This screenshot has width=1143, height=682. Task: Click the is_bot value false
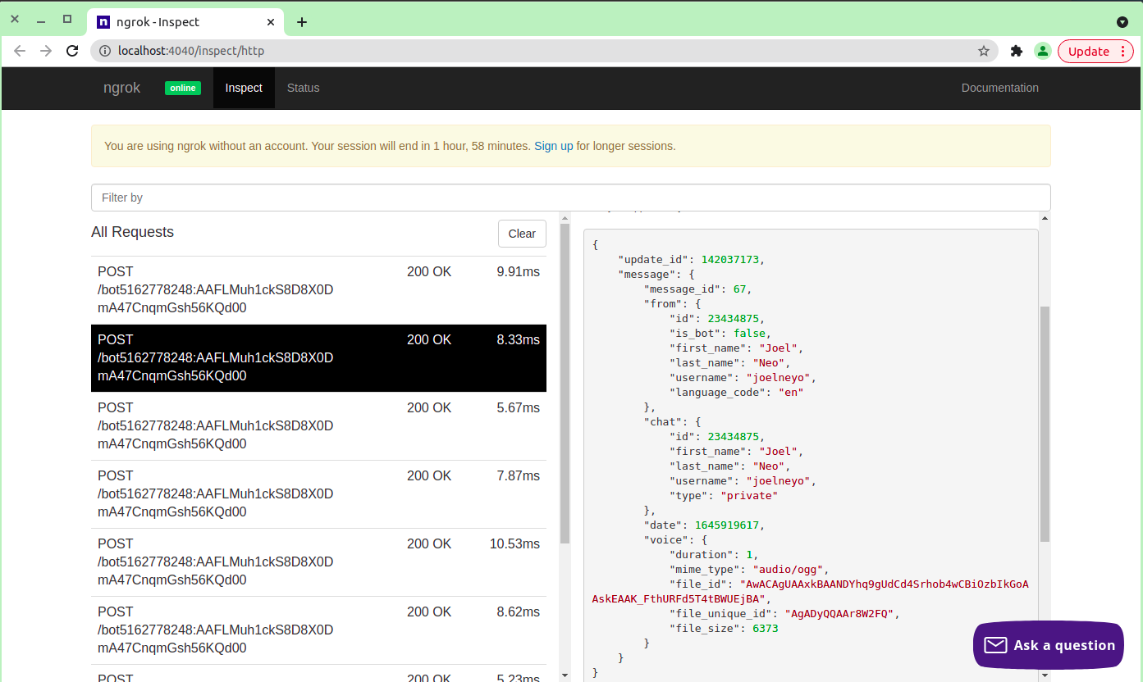(749, 333)
